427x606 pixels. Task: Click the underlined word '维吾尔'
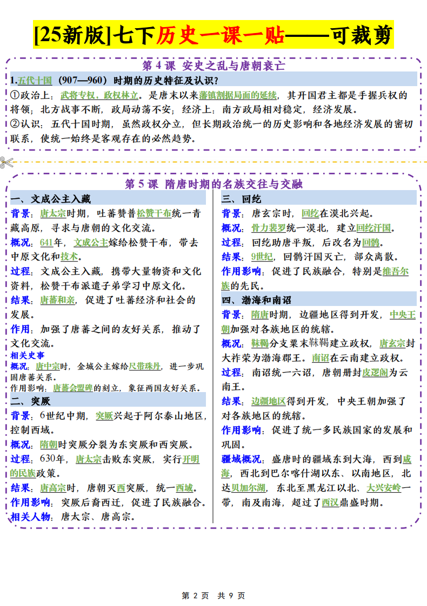click(395, 271)
